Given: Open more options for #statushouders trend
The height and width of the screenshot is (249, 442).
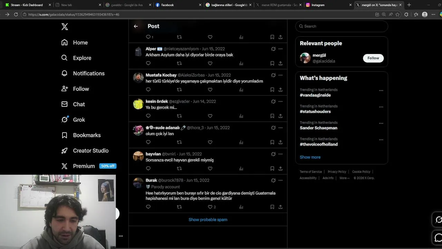Looking at the screenshot, I should click(381, 107).
